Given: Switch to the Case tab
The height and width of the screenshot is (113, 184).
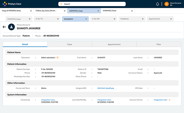Looking at the screenshot, I should [70, 44].
